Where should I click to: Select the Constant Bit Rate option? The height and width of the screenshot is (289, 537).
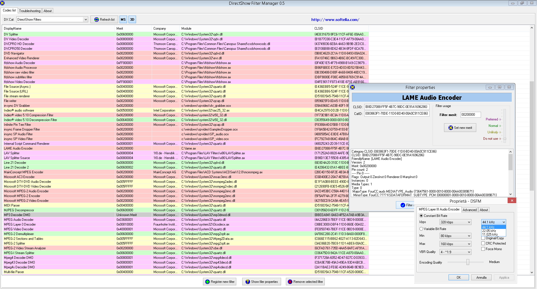coord(421,216)
